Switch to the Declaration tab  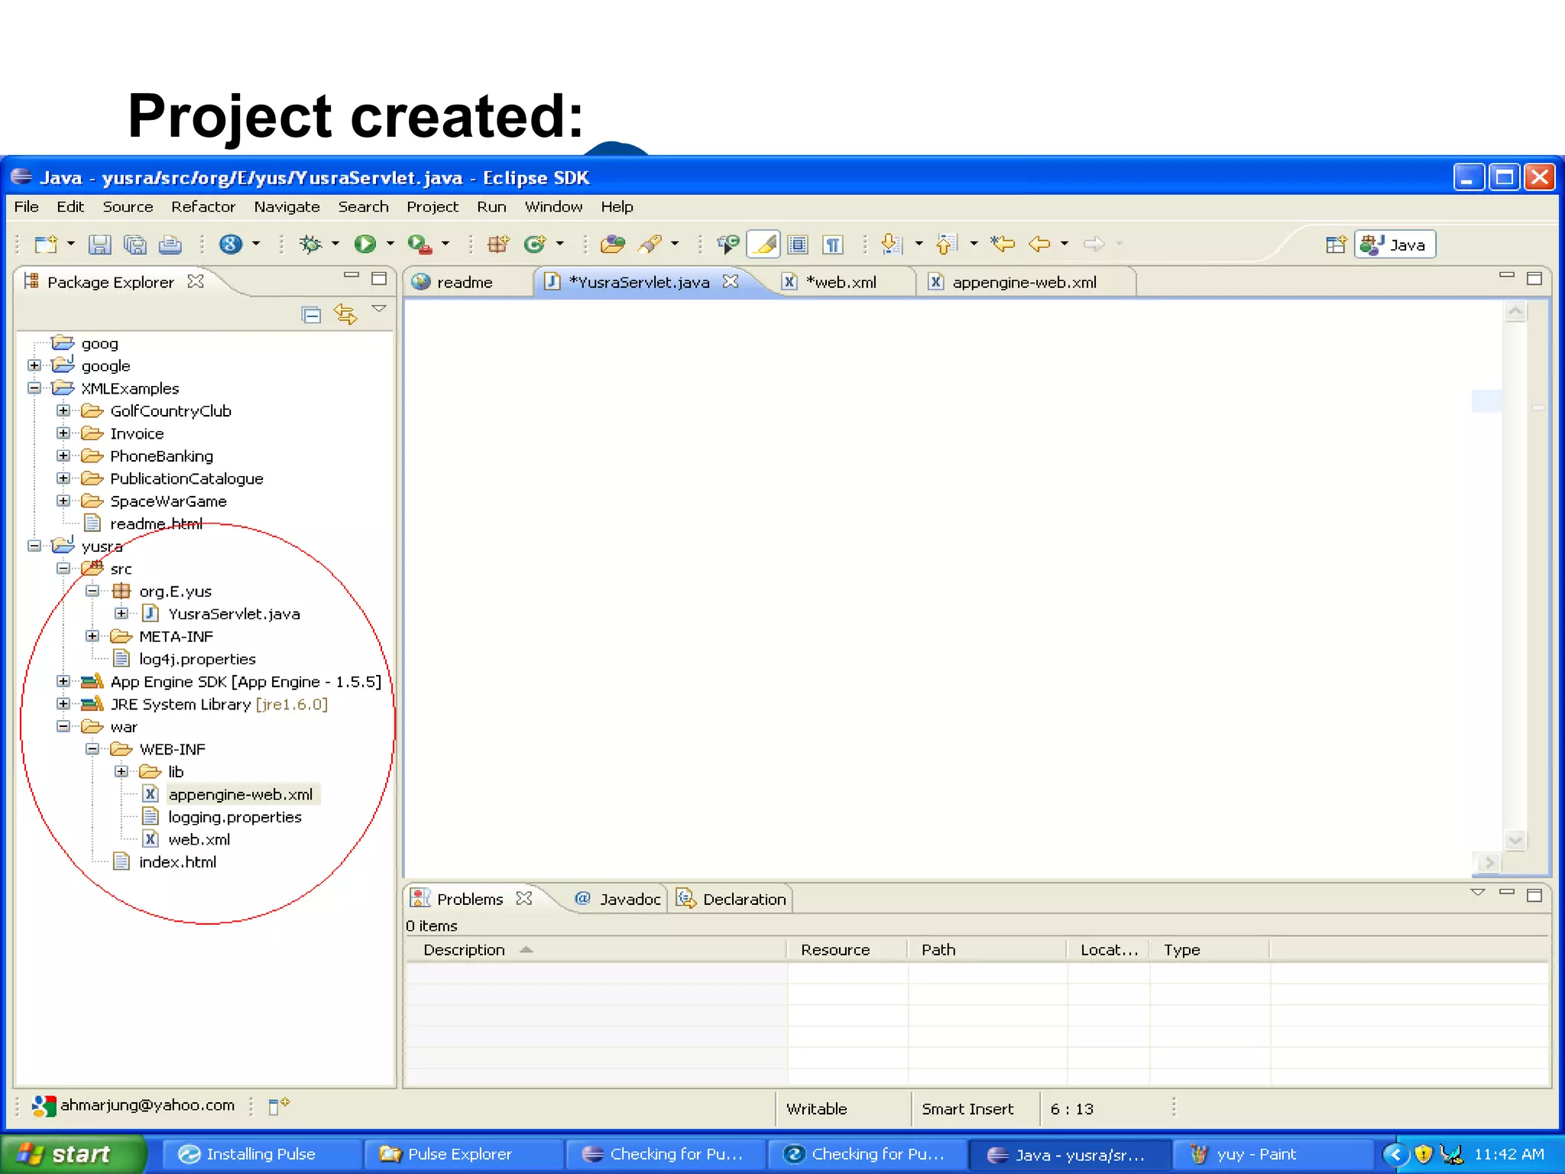732,899
